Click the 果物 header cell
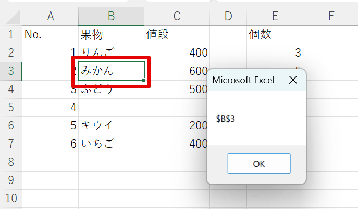The width and height of the screenshot is (358, 209). (x=111, y=35)
